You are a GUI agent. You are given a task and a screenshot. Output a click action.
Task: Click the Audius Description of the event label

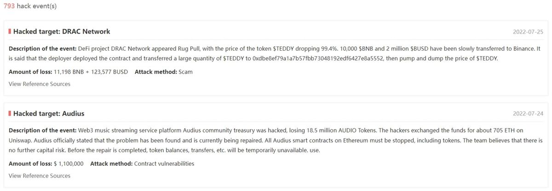pos(42,130)
